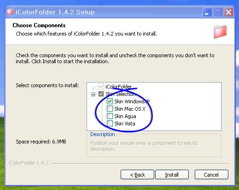Click the Skin WindowsXP label
Viewport: 239px width, 190px height.
(132, 101)
